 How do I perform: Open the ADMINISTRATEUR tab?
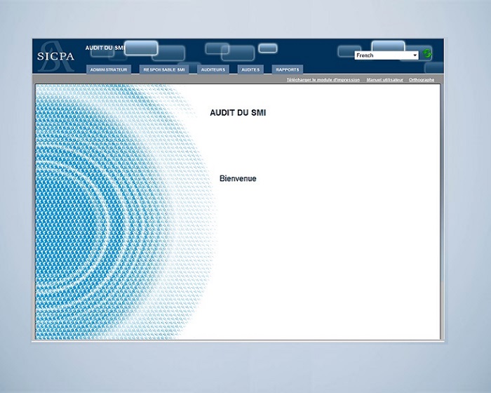coord(109,69)
